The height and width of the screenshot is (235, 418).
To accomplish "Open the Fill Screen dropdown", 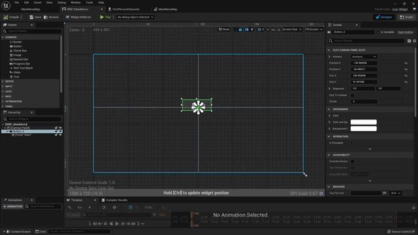I will coord(313,29).
